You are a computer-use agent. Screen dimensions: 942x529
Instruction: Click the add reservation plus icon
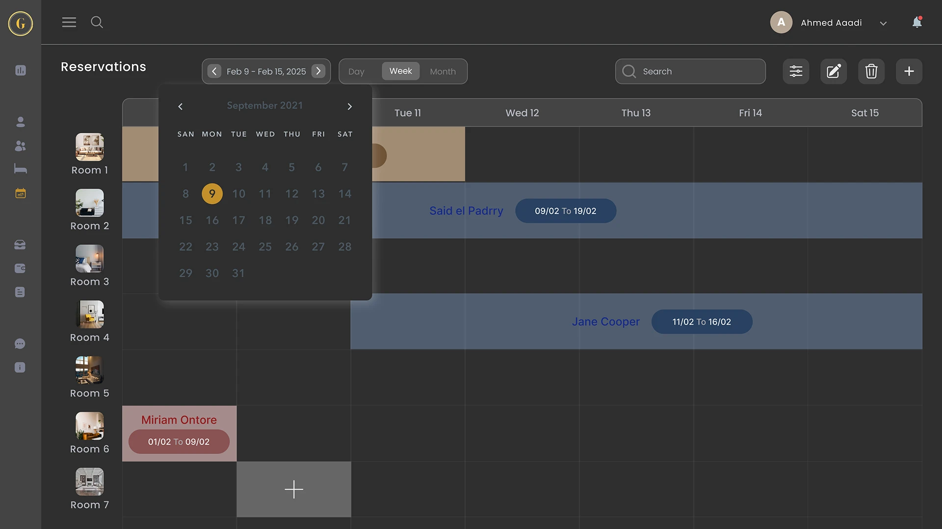909,72
